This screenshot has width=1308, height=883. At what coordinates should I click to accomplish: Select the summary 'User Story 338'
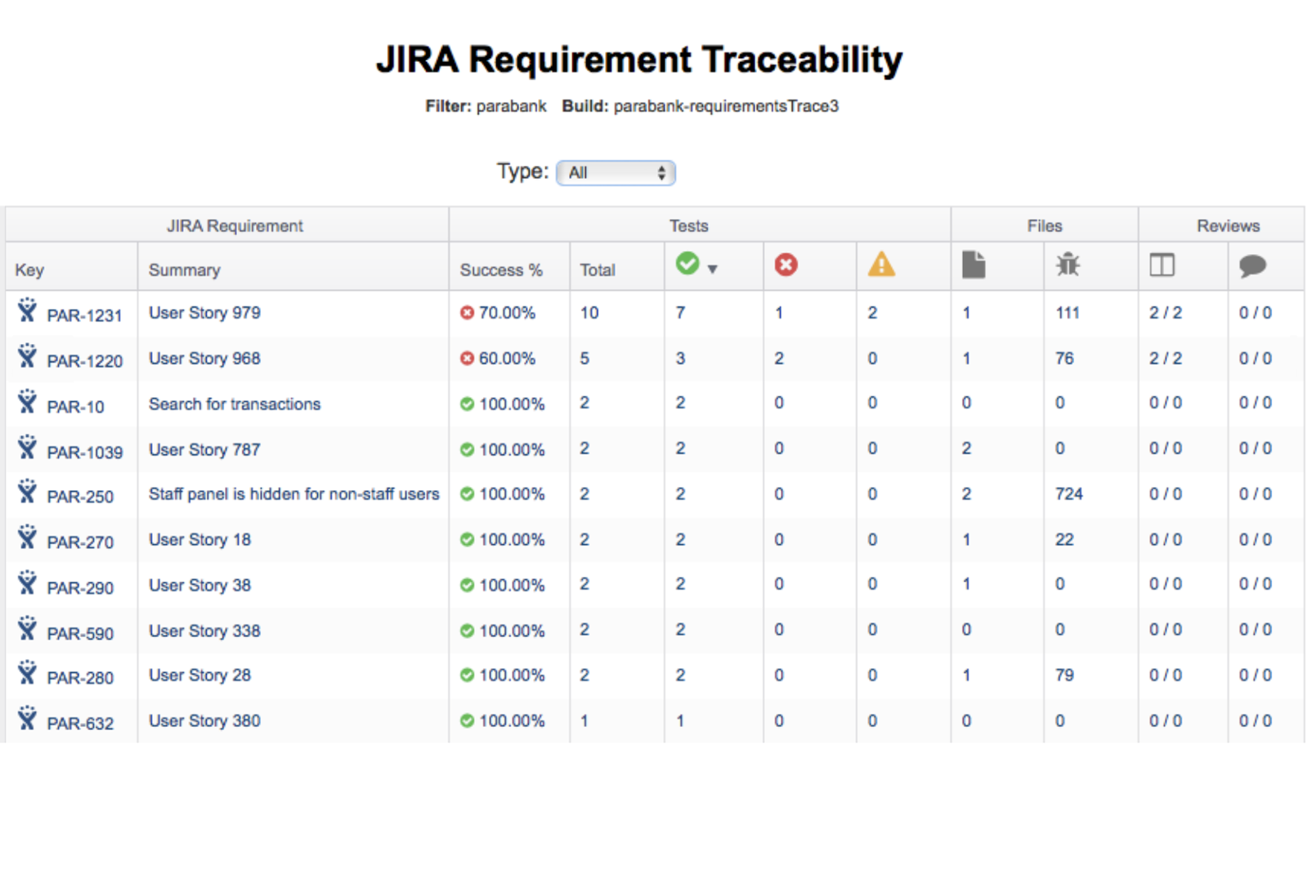click(x=204, y=631)
